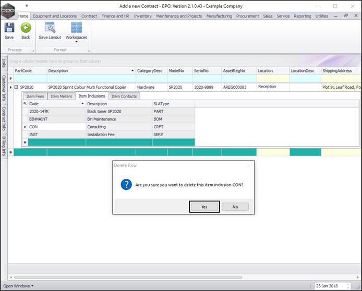This screenshot has height=291, width=362.
Task: Open the Billing Info side panel
Action: click(4, 146)
